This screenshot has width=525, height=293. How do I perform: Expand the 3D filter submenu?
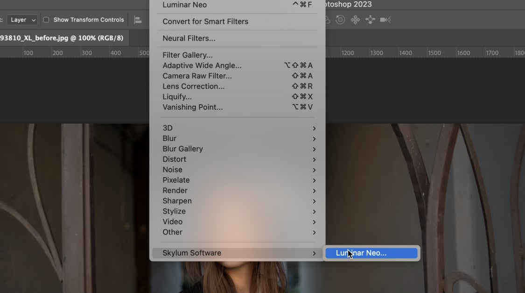[238, 128]
